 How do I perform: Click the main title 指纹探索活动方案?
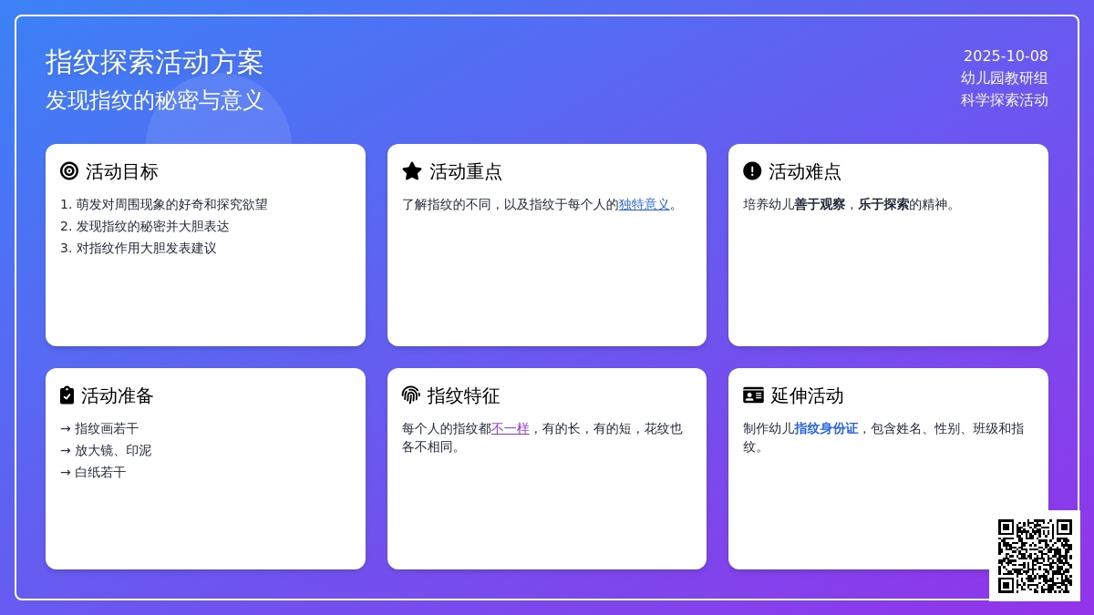[154, 62]
